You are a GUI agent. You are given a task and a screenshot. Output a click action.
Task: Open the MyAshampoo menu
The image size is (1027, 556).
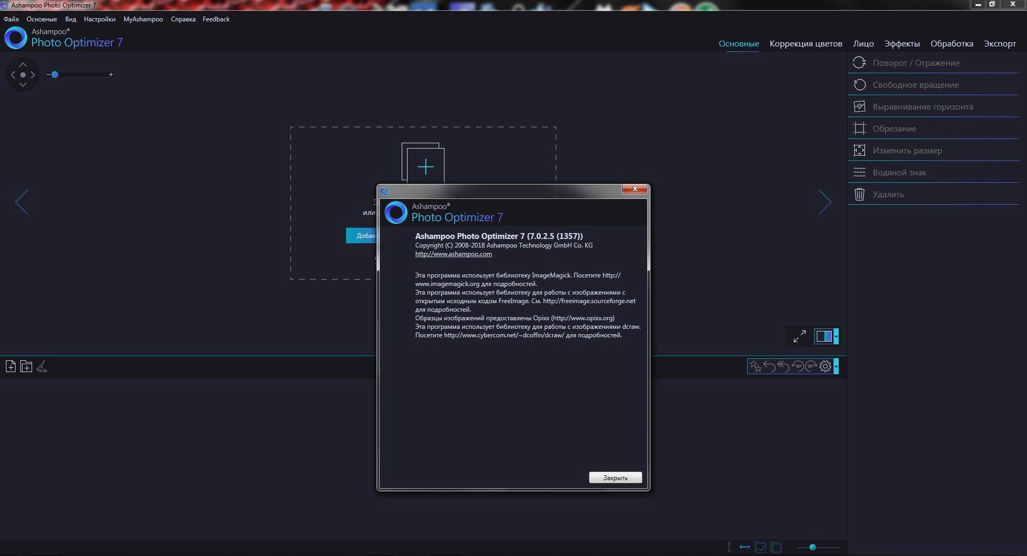(x=143, y=19)
